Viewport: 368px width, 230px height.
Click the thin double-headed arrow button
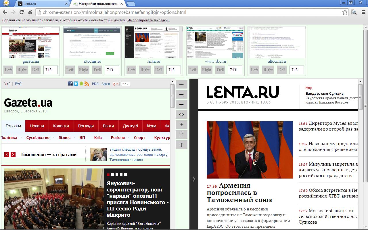[181, 104]
